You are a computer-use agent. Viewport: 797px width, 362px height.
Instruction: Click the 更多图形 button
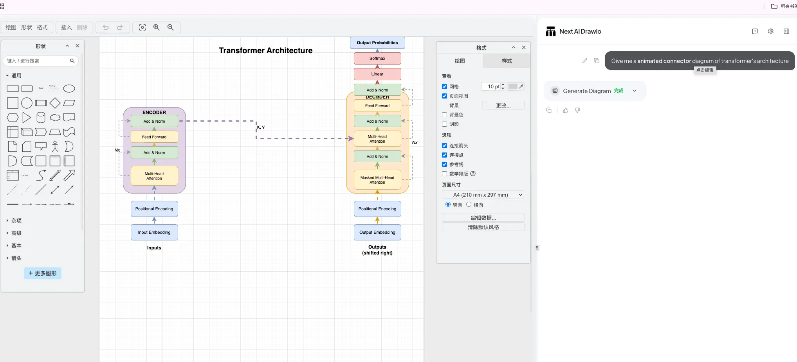coord(43,273)
